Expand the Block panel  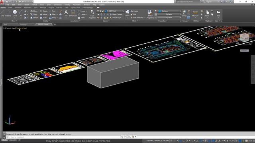tap(135, 21)
